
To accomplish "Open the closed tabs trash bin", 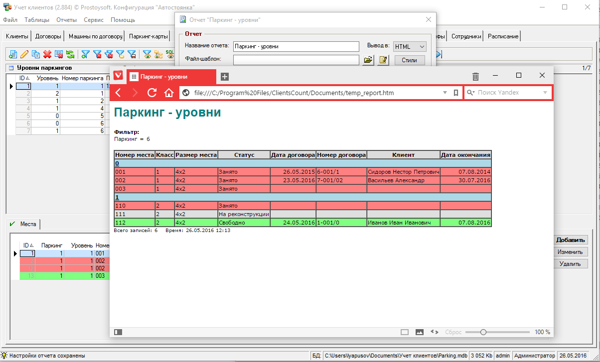I will point(475,76).
